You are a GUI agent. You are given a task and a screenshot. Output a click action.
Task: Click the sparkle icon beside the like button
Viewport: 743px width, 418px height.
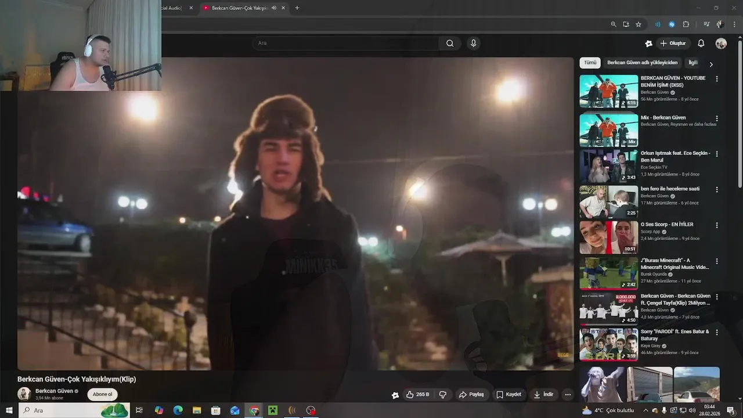point(395,395)
